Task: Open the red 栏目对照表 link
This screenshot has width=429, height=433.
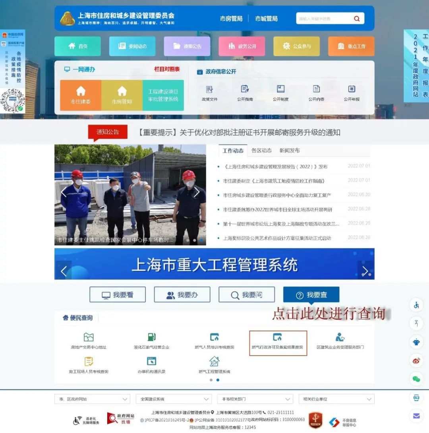Action: 167,69
